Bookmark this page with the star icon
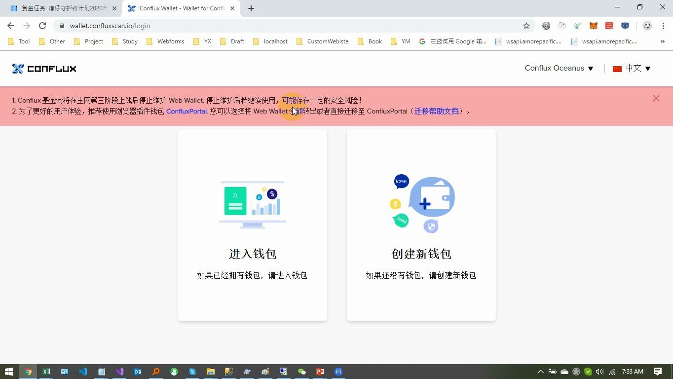This screenshot has height=379, width=673. [526, 26]
